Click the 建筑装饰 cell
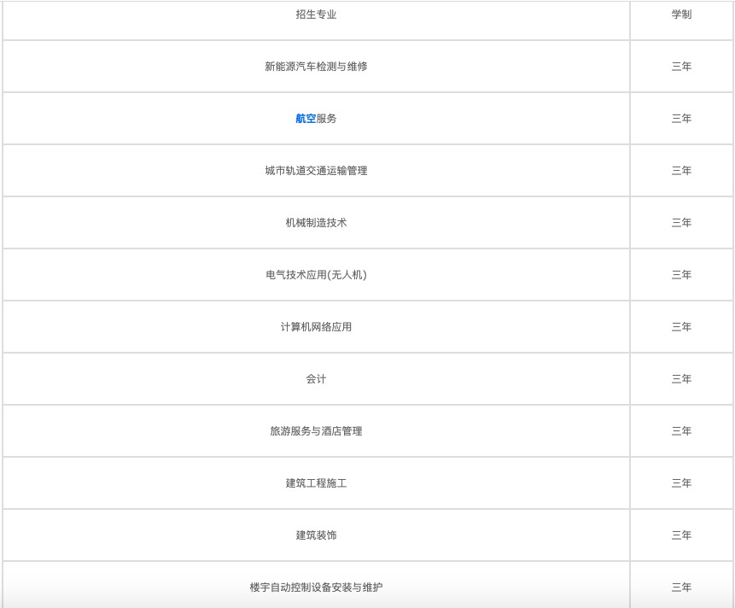This screenshot has width=735, height=608. [x=316, y=535]
